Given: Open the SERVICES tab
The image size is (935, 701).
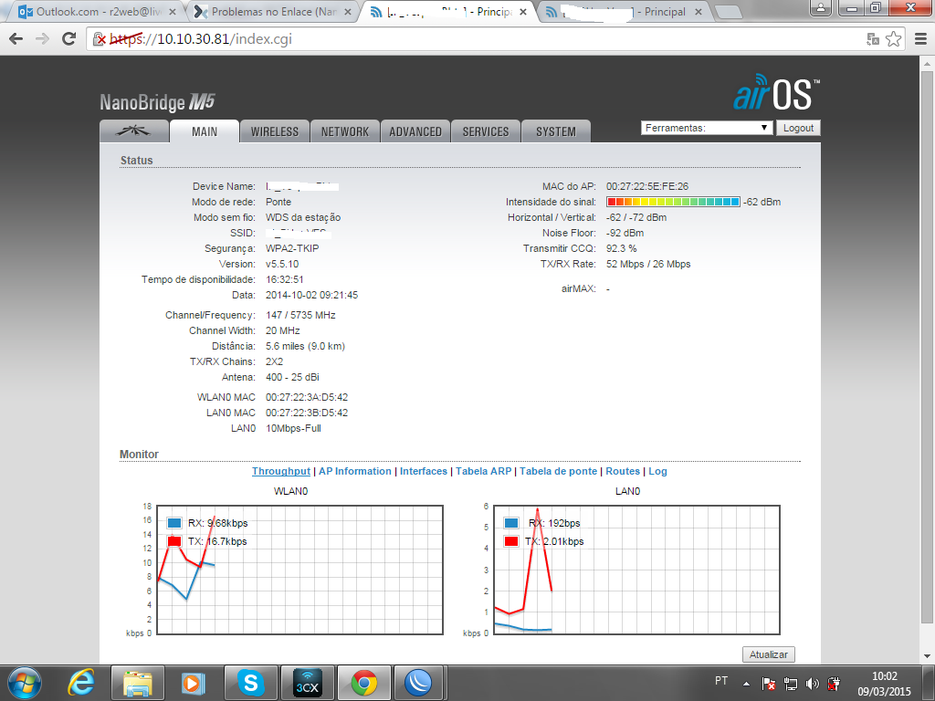Looking at the screenshot, I should (x=486, y=131).
